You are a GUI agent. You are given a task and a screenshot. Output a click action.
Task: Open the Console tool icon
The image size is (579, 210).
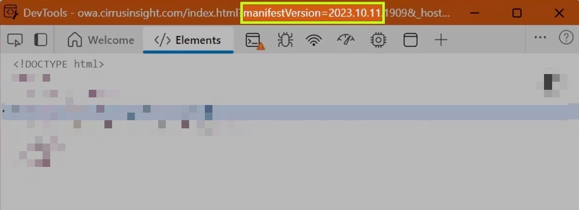255,40
